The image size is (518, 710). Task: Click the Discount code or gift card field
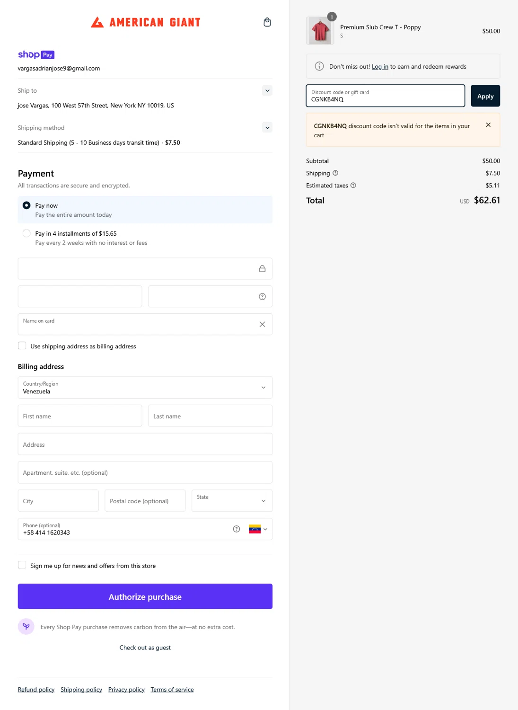click(x=386, y=96)
